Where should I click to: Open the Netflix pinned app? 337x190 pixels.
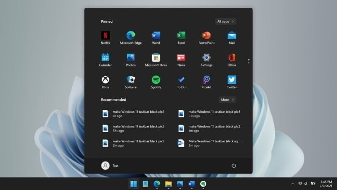point(105,38)
